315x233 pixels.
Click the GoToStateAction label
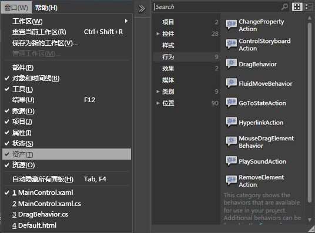coord(262,103)
